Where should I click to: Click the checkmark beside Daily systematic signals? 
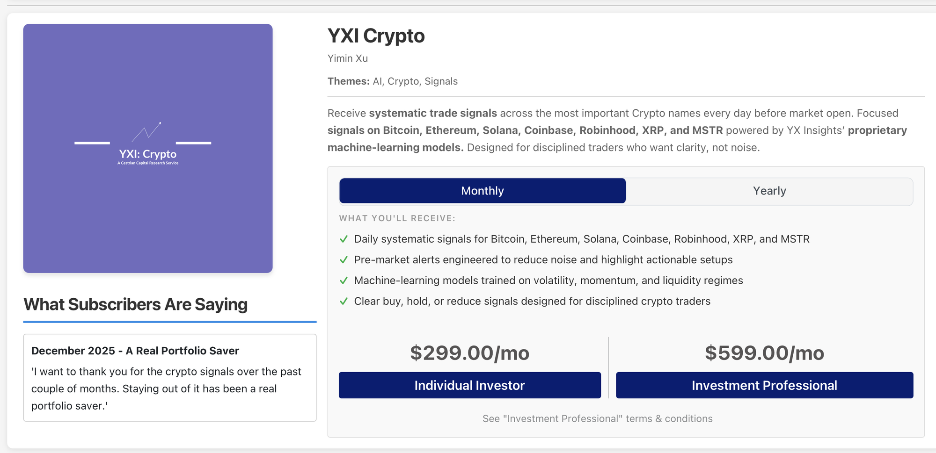click(344, 239)
